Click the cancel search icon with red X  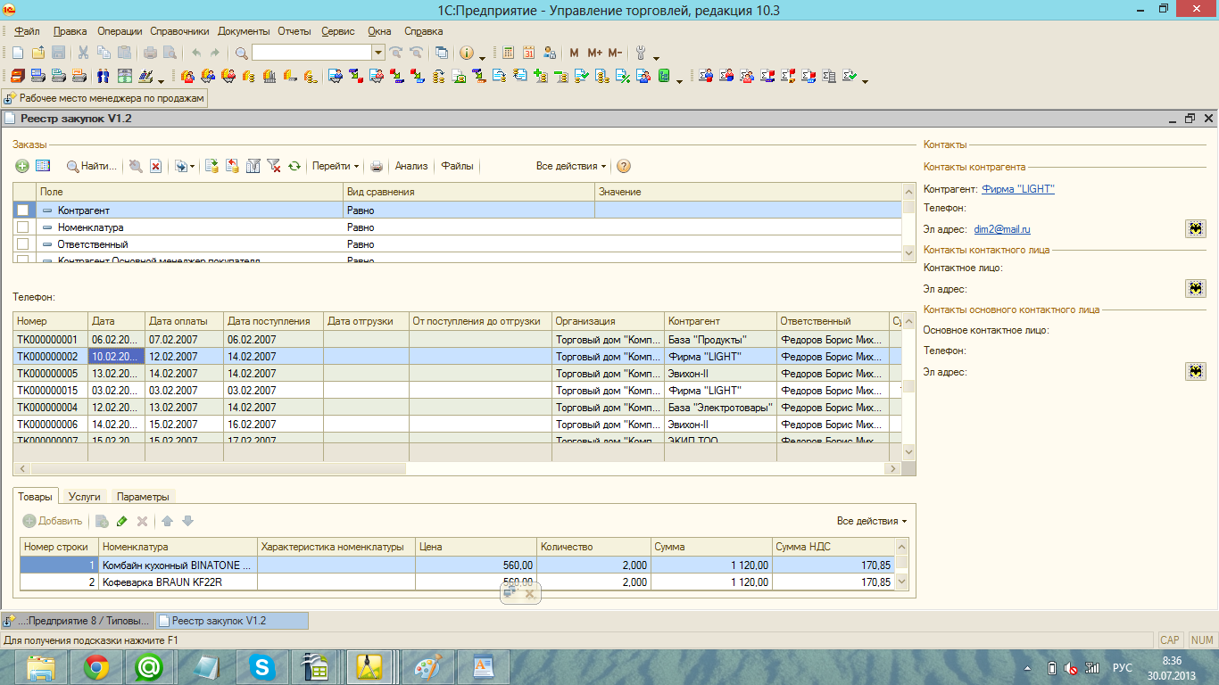pos(155,166)
